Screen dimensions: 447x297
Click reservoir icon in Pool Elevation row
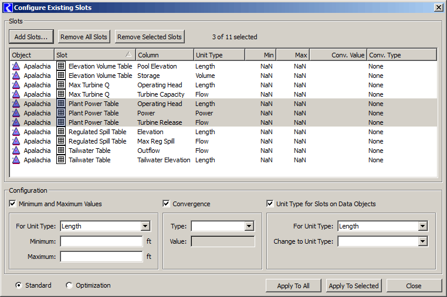click(16, 66)
